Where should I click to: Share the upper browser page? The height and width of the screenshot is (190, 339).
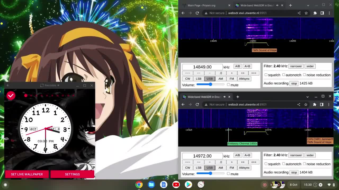(x=299, y=13)
